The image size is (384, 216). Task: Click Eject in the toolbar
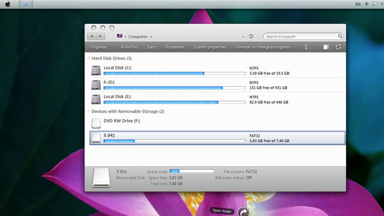(x=152, y=47)
